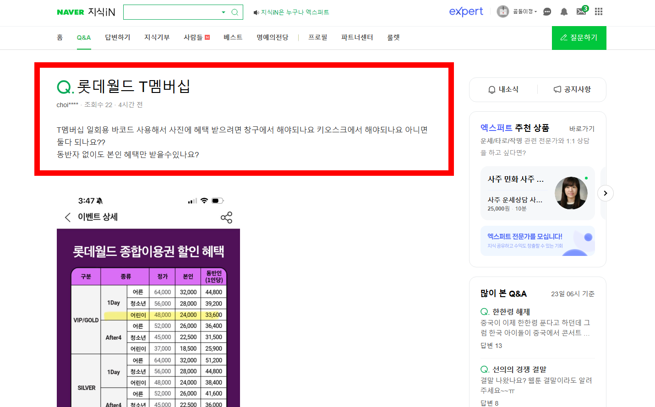Open popular question 한한령 해제
This screenshot has height=407, width=655.
pyautogui.click(x=511, y=312)
